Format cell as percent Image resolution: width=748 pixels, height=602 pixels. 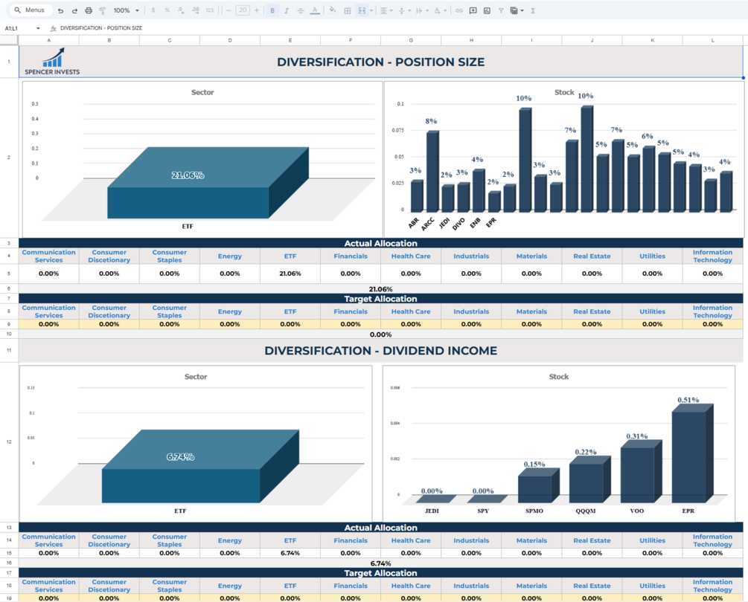pos(167,10)
